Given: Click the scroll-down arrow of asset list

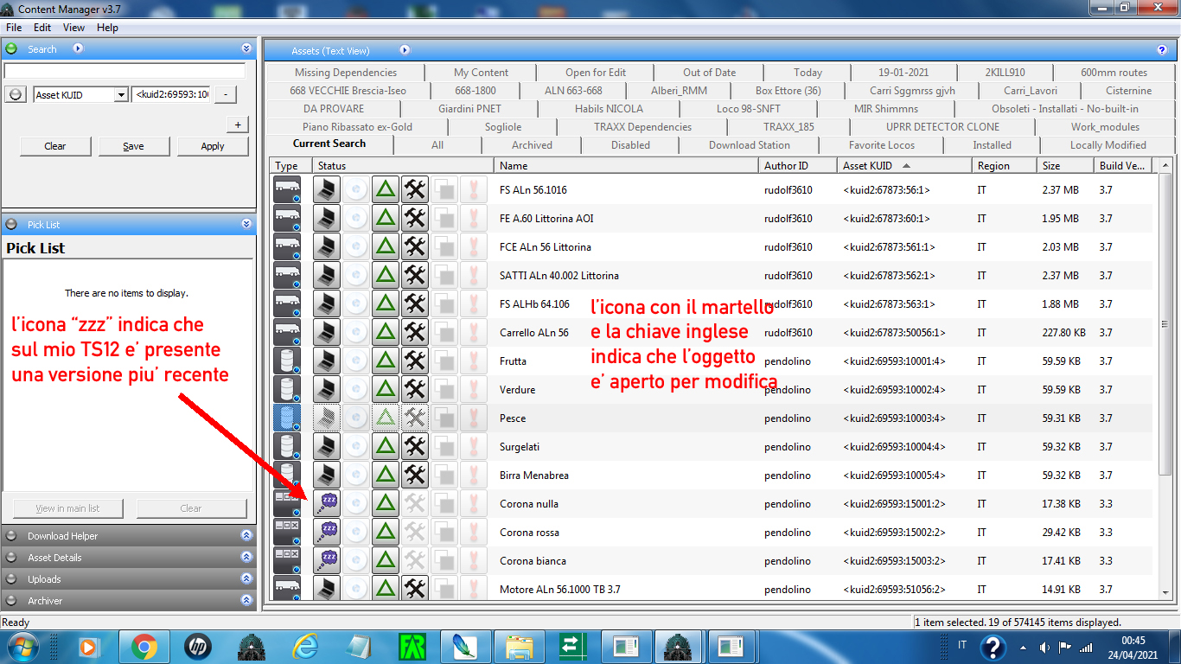Looking at the screenshot, I should point(1165,592).
